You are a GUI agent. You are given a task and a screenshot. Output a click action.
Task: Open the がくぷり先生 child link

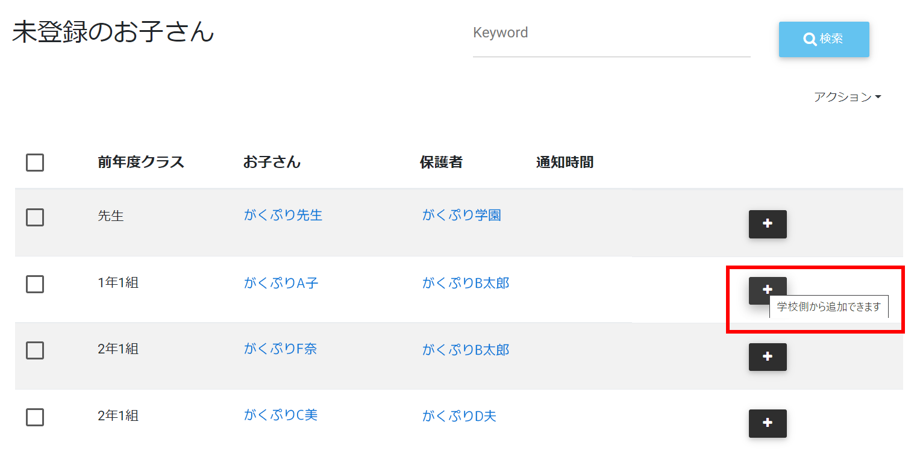283,215
